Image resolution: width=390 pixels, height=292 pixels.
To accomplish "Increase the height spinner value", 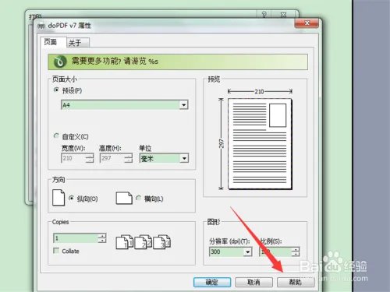I will click(x=128, y=156).
